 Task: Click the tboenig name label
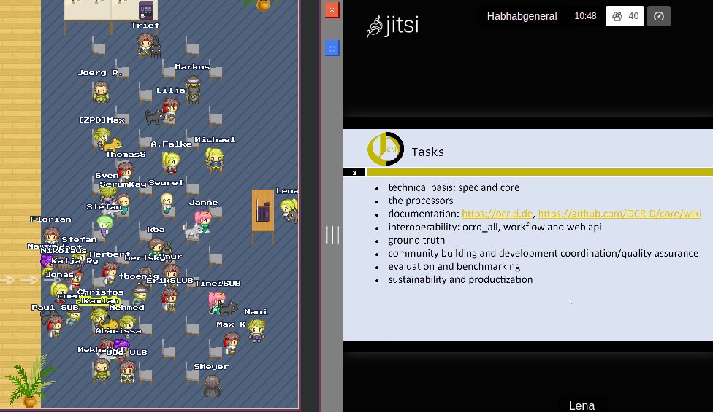(x=139, y=276)
